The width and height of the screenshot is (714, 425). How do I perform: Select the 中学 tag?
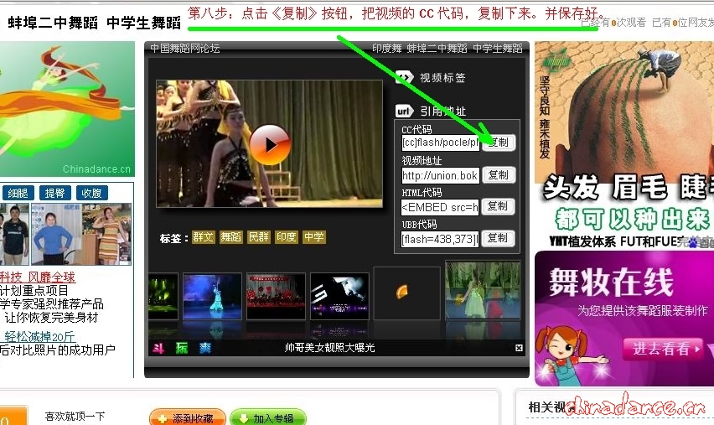pyautogui.click(x=314, y=237)
